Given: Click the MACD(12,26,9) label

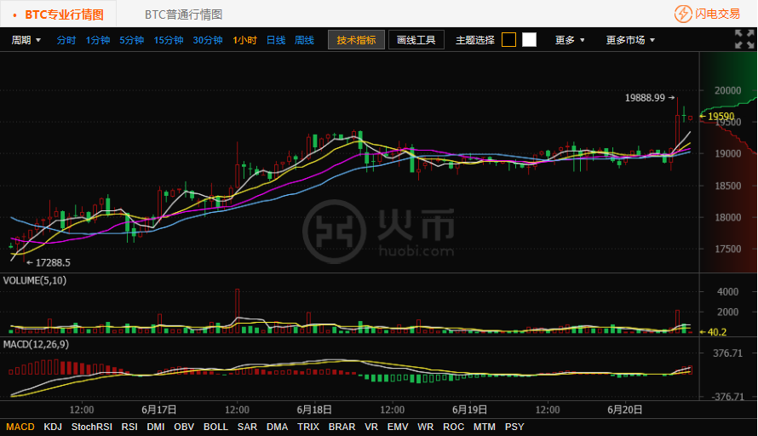Looking at the screenshot, I should pos(37,344).
